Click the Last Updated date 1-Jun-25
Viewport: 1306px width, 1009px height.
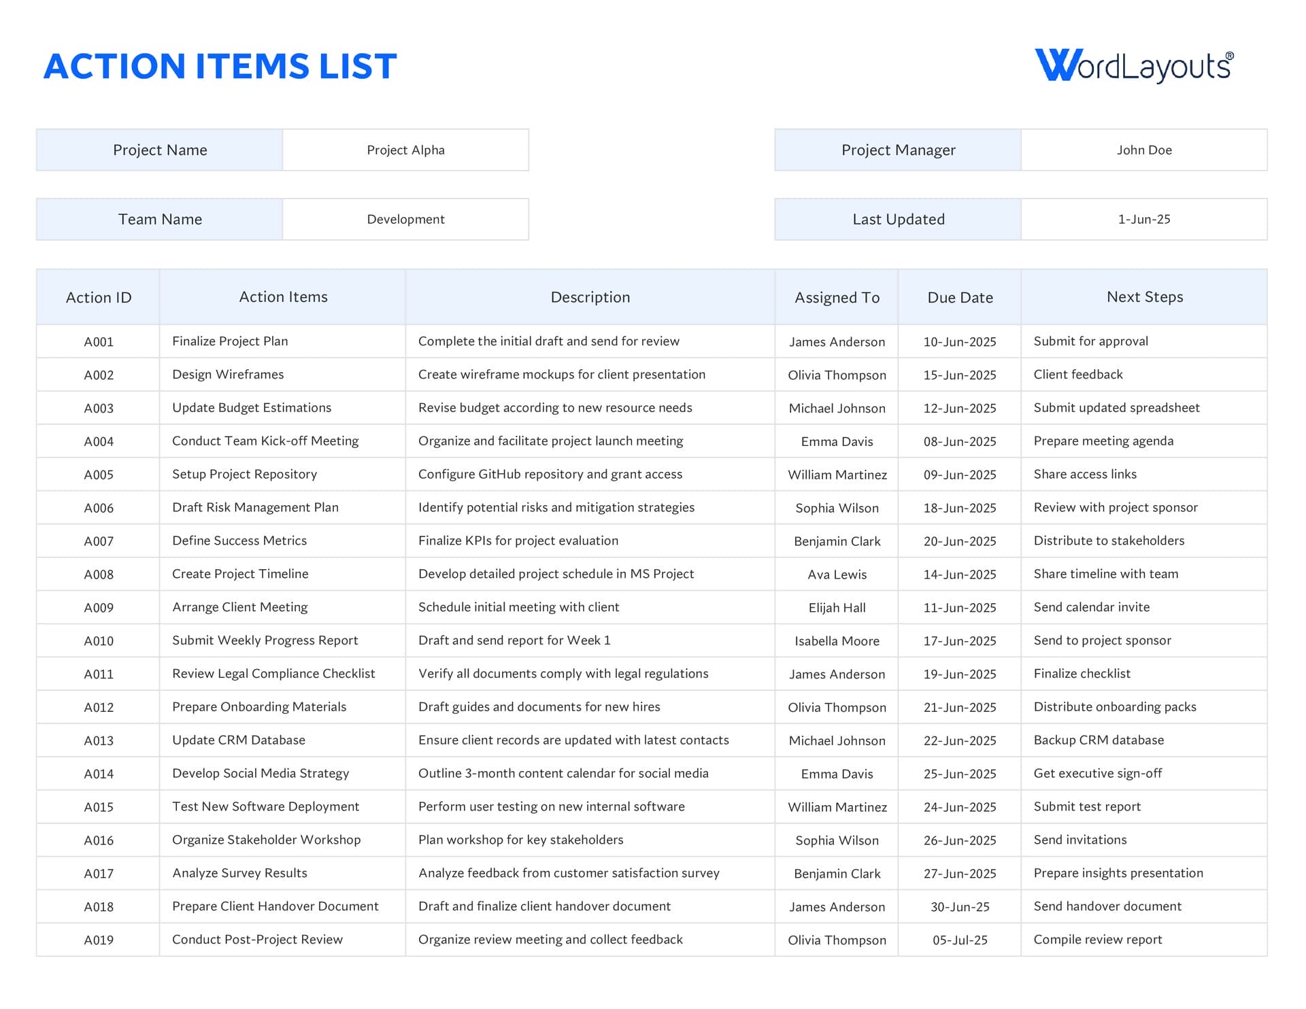[1145, 219]
